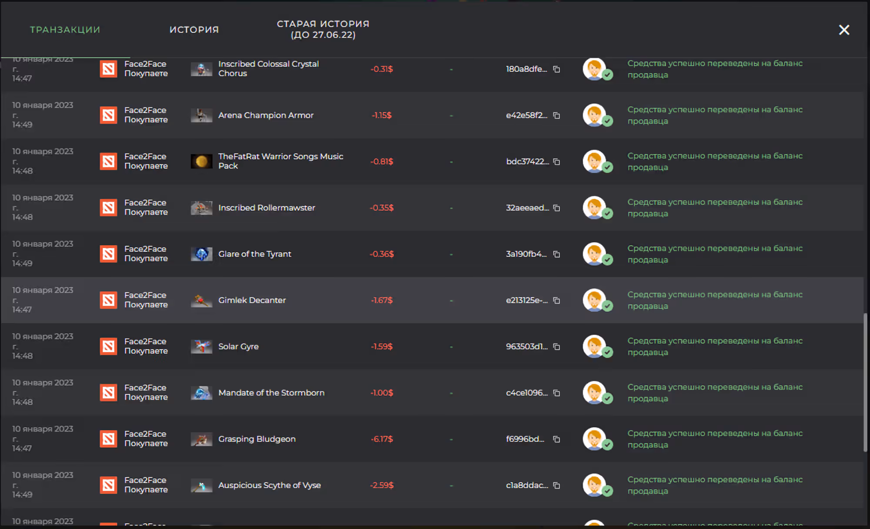The image size is (870, 529).
Task: Open TheFatRat Warrior Songs Music Pack item
Action: 281,161
